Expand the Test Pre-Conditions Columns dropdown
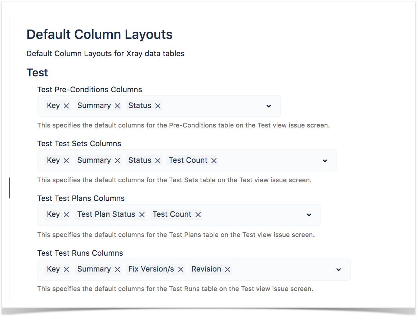Viewport: 420px width, 318px height. pyautogui.click(x=269, y=106)
